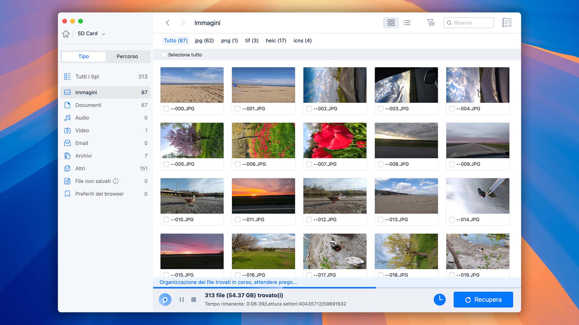Screen dimensions: 579x325
Task: Click the Recupera button
Action: click(x=483, y=300)
